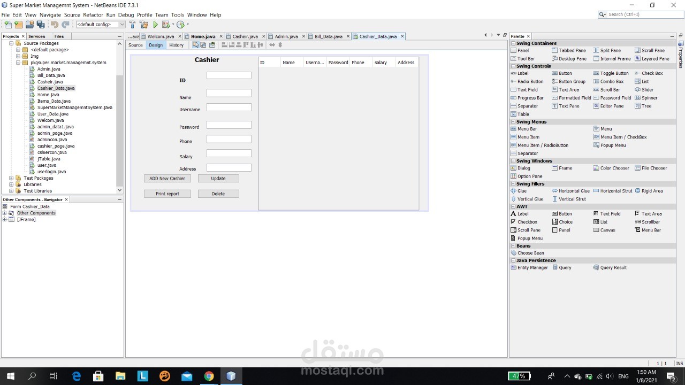Collapse the Swing Menus palette section
685x385 pixels.
click(x=513, y=122)
